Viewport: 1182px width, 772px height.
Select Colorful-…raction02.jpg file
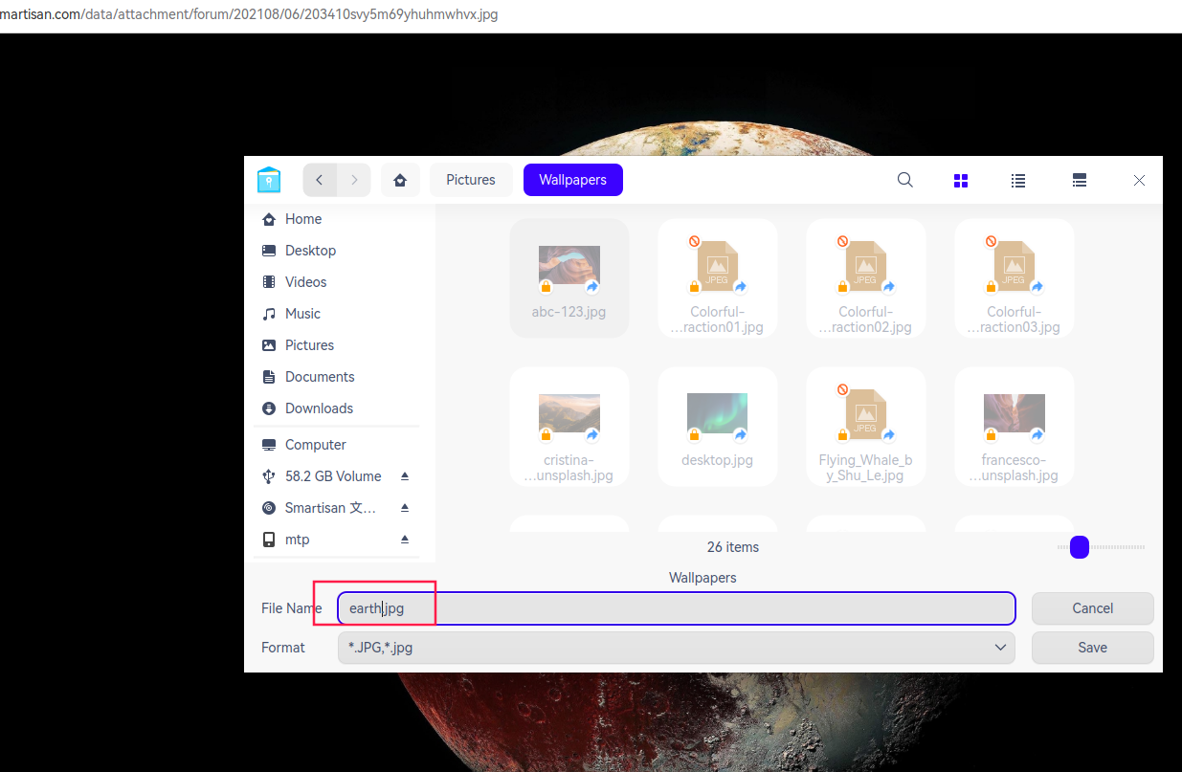pos(866,278)
